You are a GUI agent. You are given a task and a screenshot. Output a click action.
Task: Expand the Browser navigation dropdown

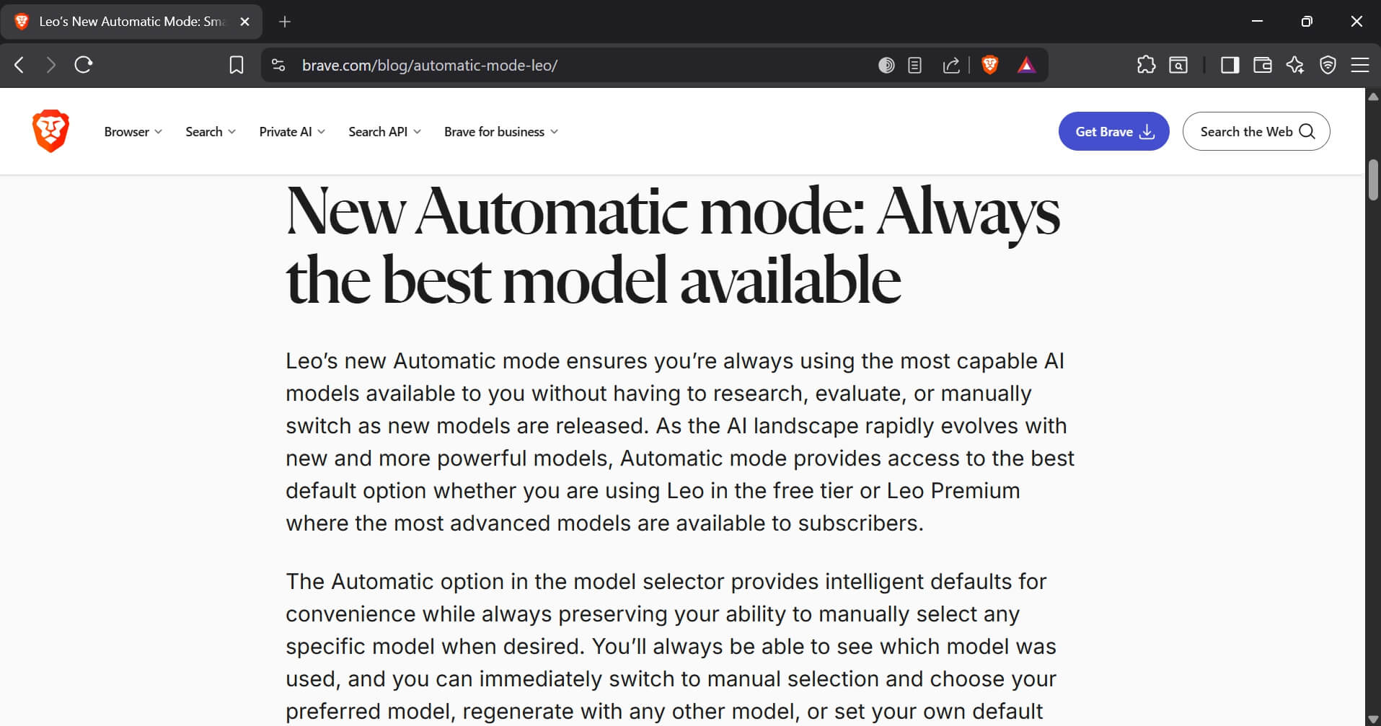pyautogui.click(x=133, y=131)
